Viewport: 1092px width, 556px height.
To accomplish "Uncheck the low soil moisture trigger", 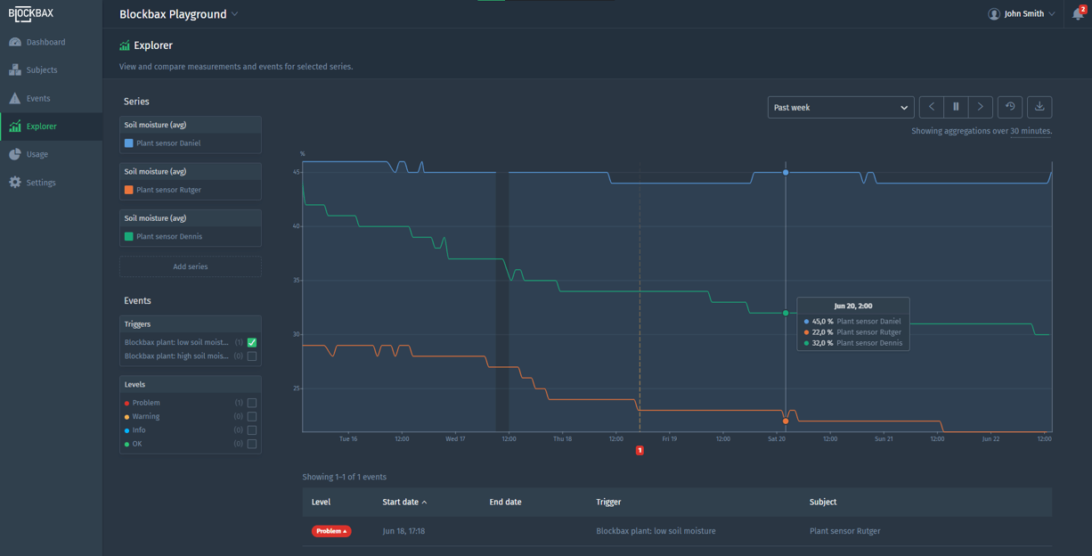I will point(250,342).
